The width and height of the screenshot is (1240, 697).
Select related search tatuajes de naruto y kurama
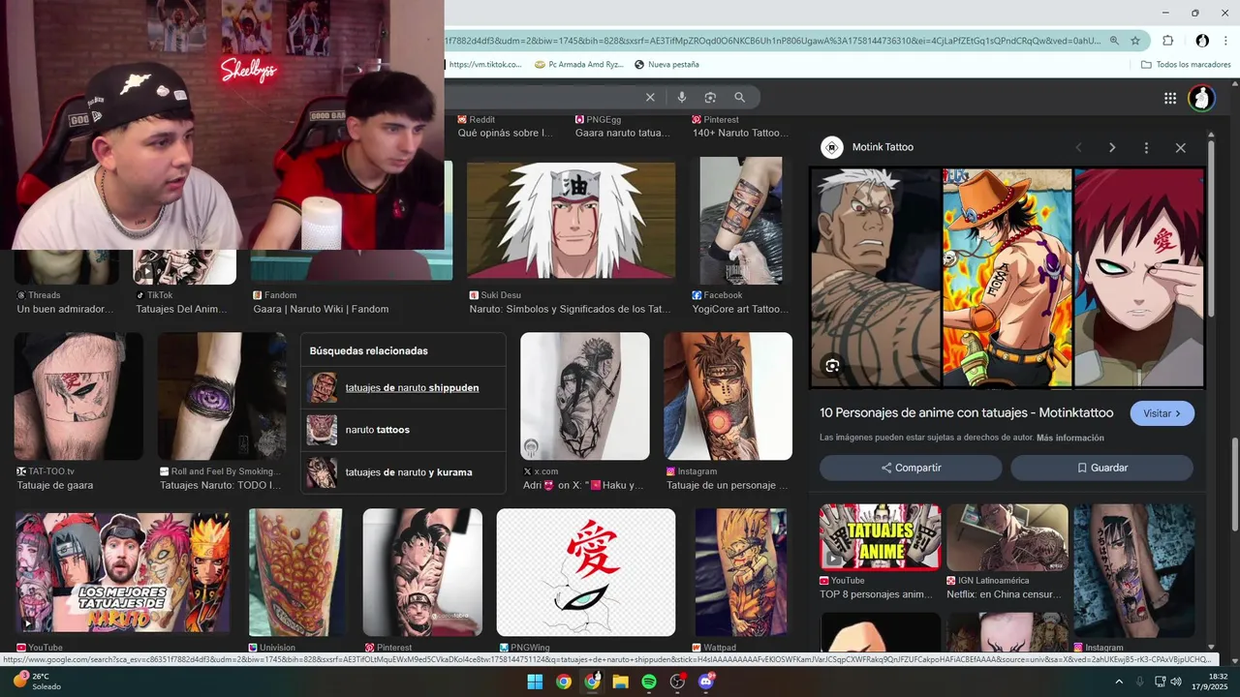point(403,472)
